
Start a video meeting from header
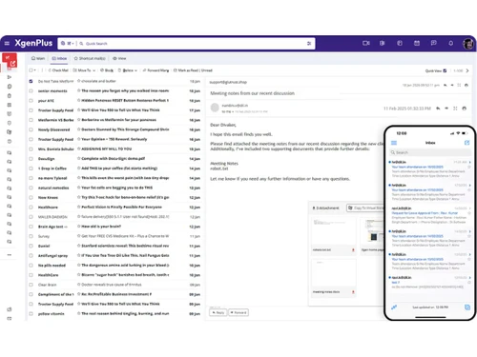pos(366,43)
